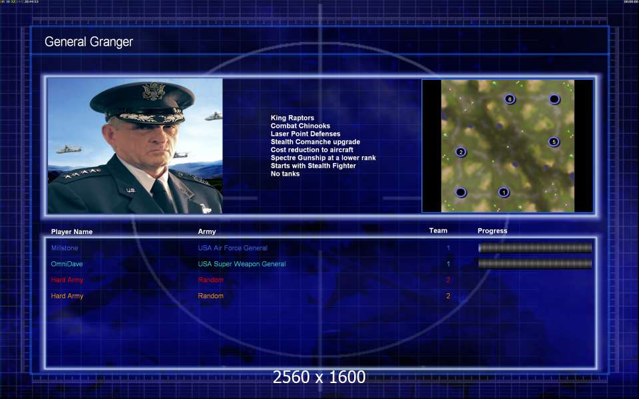
Task: Click the blank start marker beside marker 6
Action: click(x=554, y=99)
